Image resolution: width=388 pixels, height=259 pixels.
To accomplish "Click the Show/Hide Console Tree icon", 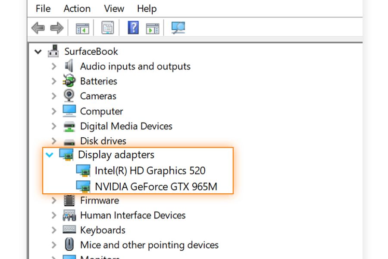I will tap(82, 28).
